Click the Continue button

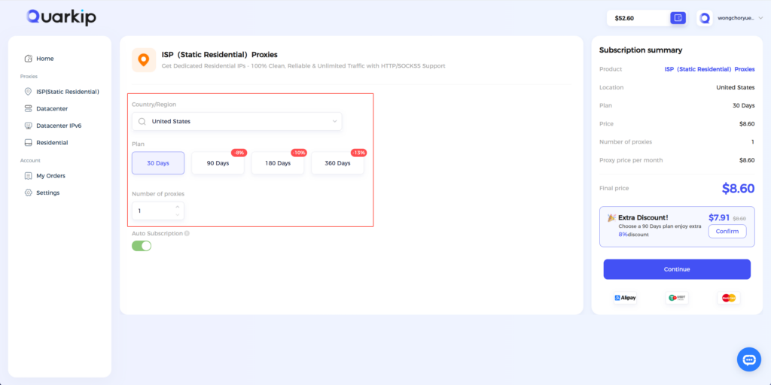tap(677, 269)
